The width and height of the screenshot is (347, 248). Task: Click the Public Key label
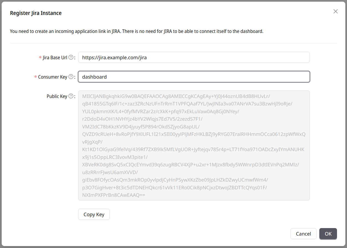(57, 96)
